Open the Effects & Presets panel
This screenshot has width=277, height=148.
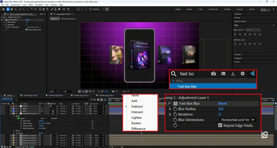[240, 21]
